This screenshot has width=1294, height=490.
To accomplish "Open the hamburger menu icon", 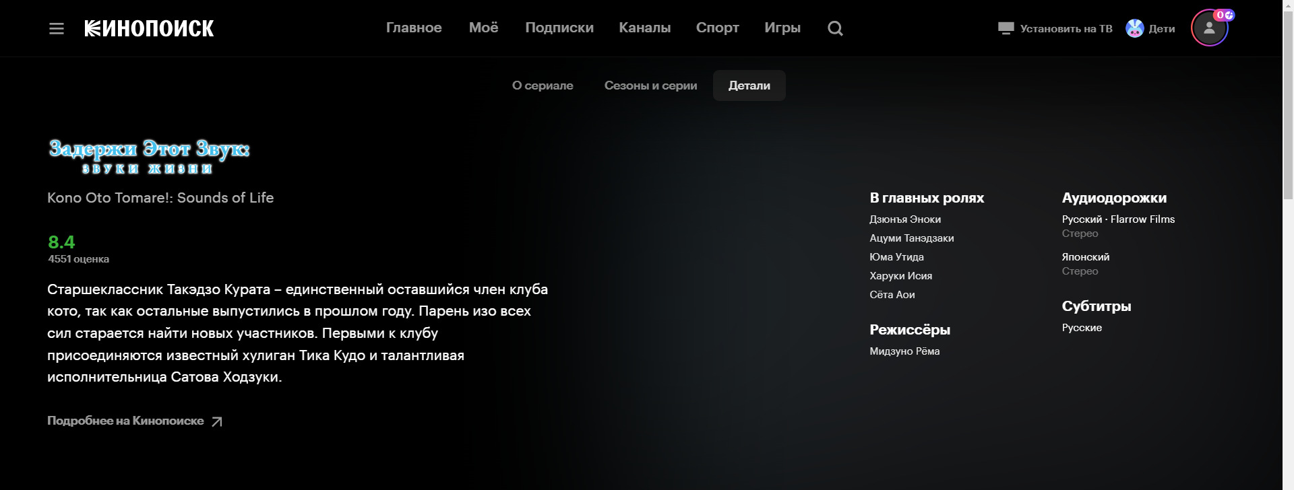I will coord(57,28).
